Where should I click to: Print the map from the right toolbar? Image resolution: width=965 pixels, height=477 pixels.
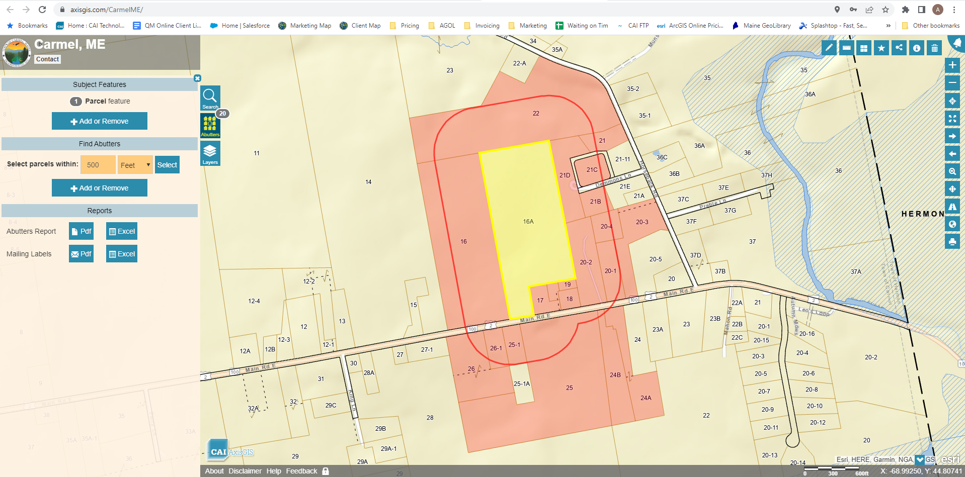tap(952, 242)
